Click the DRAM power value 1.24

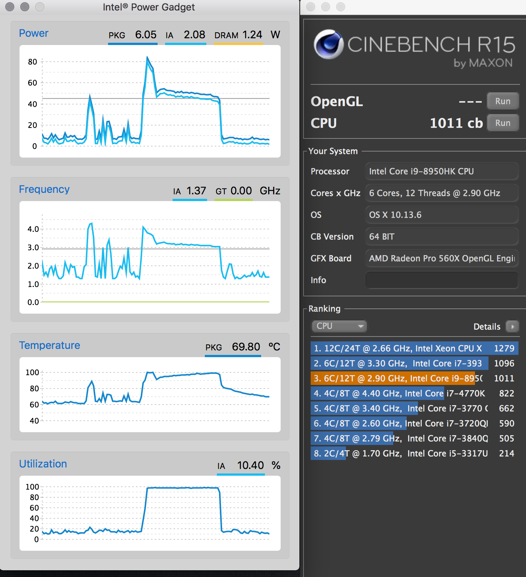(x=252, y=35)
